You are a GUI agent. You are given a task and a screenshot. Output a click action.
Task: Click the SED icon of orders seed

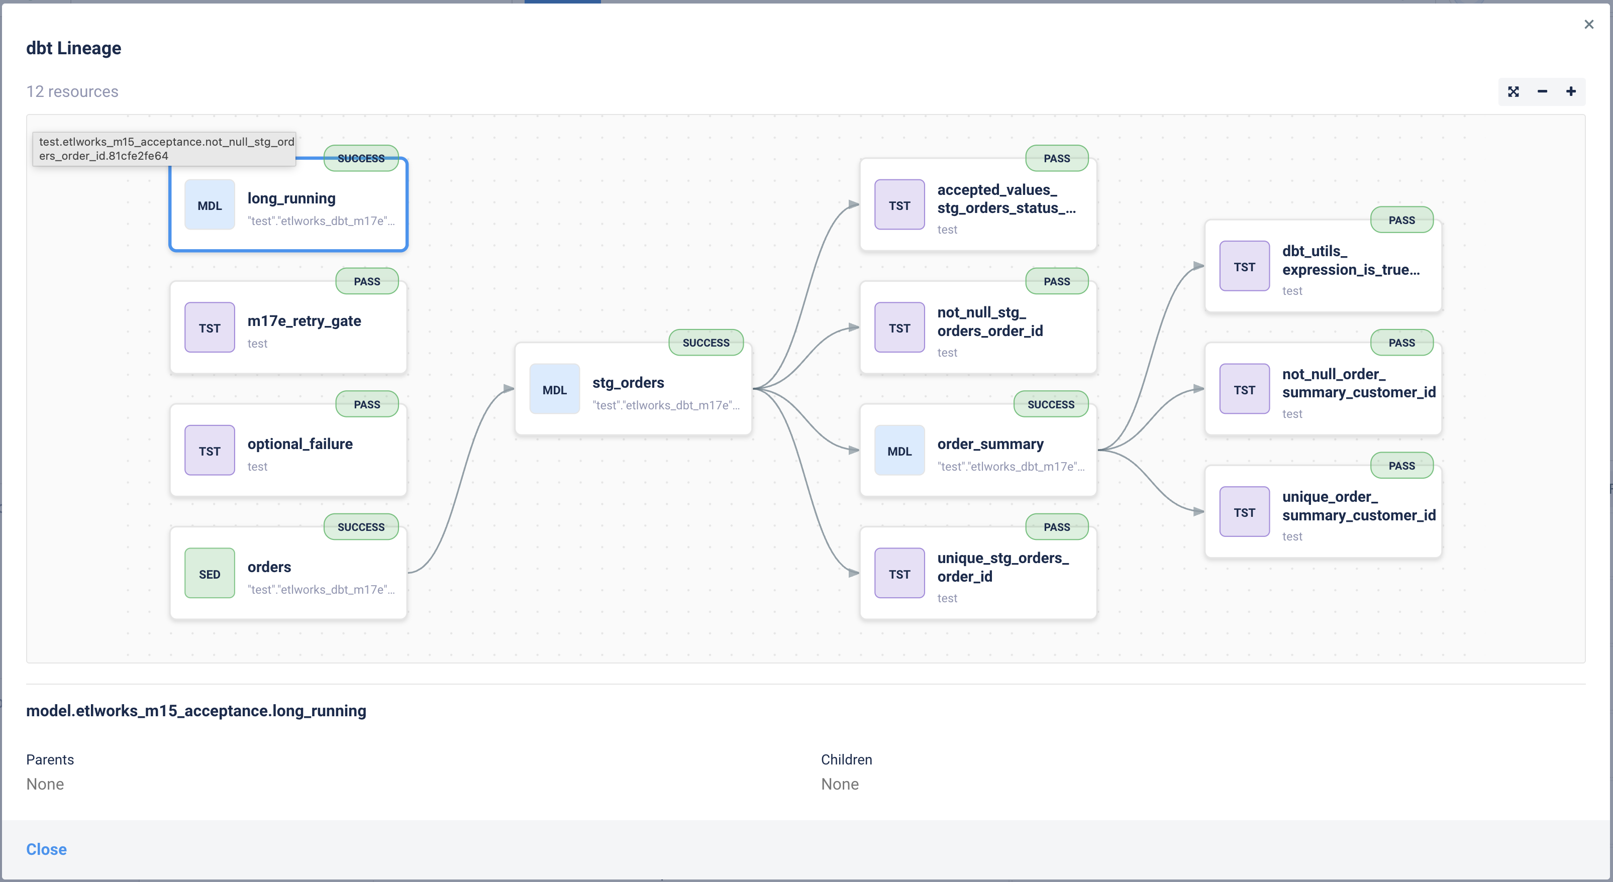tap(210, 574)
